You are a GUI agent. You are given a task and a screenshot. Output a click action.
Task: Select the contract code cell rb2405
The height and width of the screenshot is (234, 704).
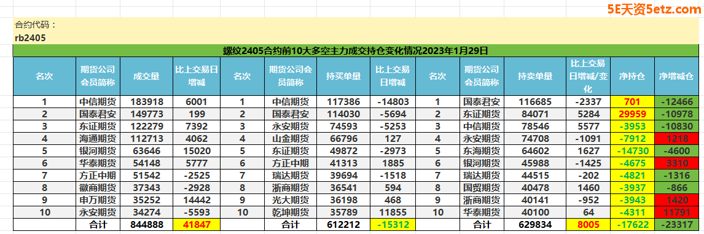coord(31,38)
